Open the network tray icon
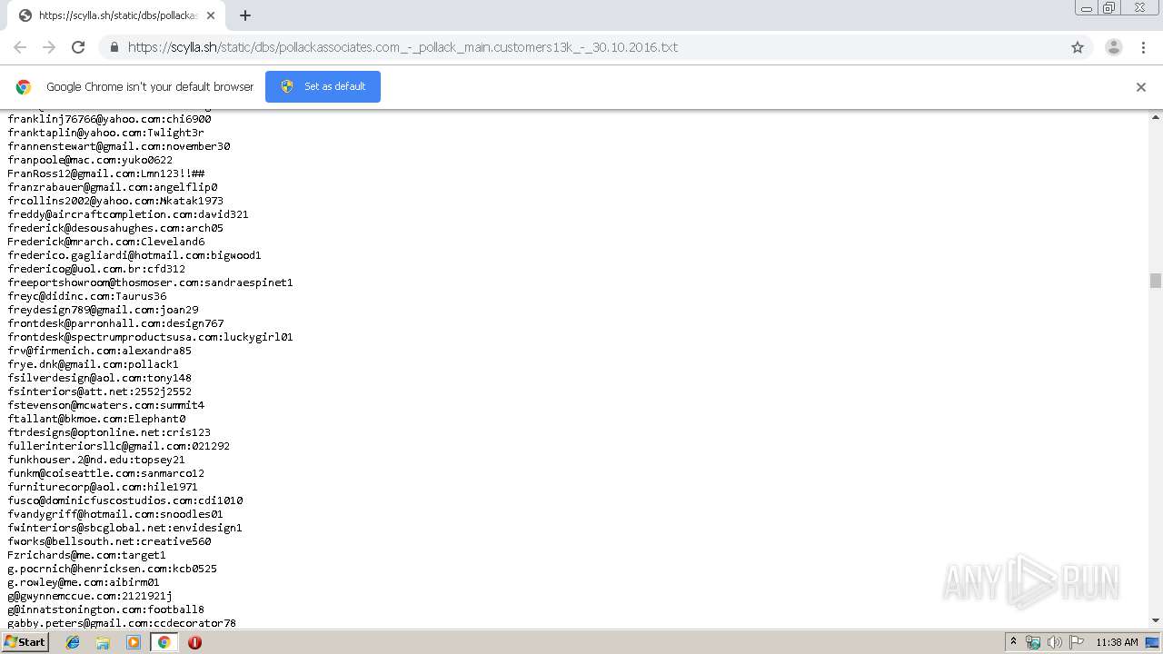This screenshot has height=654, width=1163. click(1033, 642)
